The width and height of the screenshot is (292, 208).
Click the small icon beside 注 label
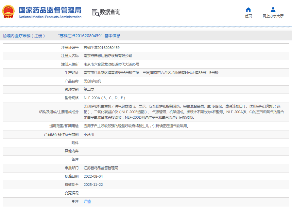coord(73,201)
